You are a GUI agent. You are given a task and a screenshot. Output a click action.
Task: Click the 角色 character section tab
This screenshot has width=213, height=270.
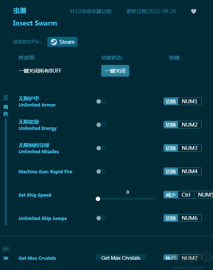pyautogui.click(x=6, y=111)
